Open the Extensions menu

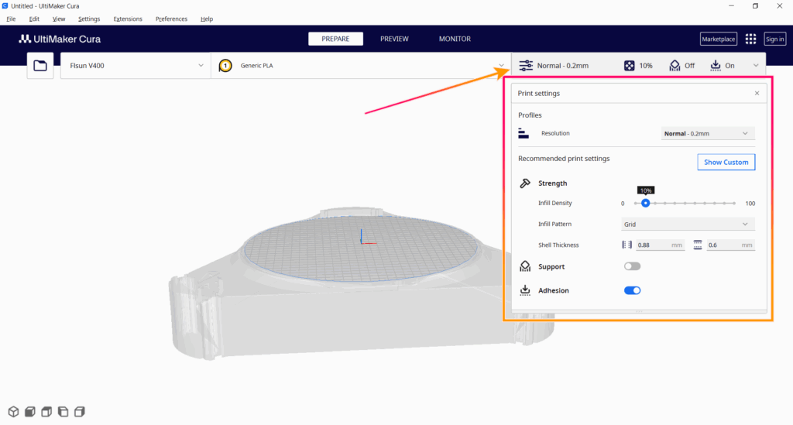(x=128, y=19)
